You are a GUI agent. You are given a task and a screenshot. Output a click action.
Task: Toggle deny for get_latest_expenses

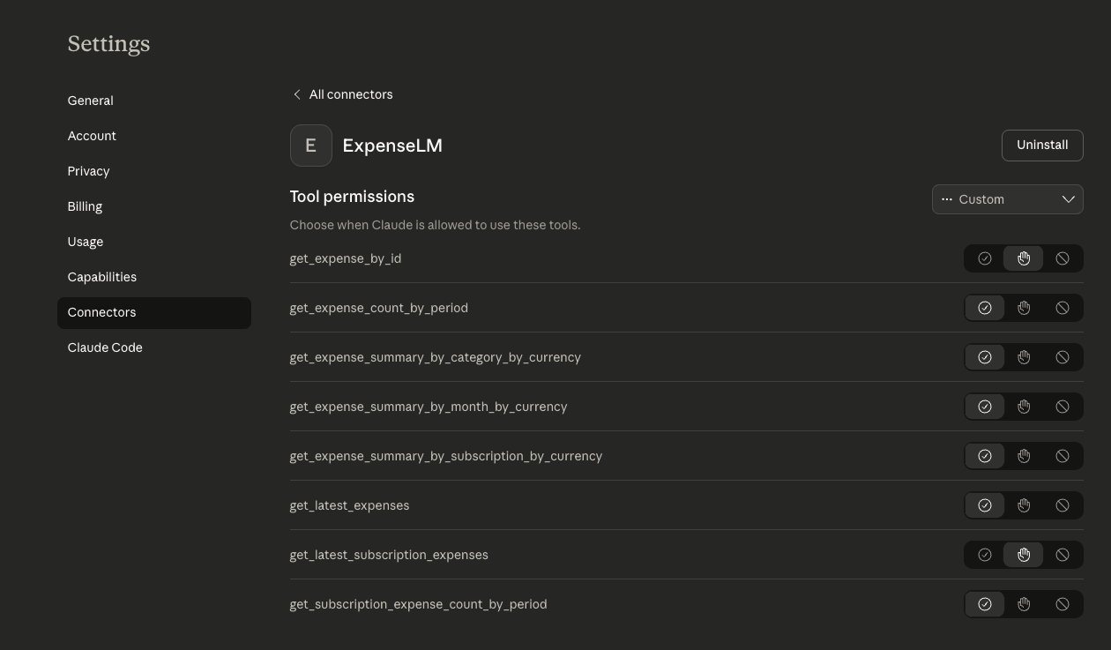[x=1063, y=505]
